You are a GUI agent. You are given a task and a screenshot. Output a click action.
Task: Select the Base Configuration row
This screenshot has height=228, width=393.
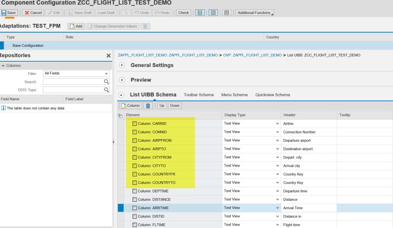pyautogui.click(x=196, y=46)
